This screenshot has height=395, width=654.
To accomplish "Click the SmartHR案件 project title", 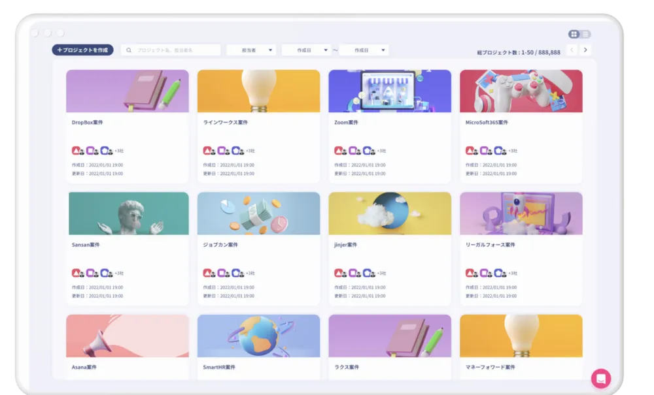I will (219, 367).
